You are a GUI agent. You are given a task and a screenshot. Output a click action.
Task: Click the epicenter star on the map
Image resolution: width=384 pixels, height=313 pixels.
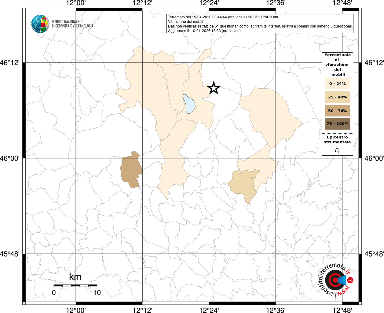coord(214,88)
